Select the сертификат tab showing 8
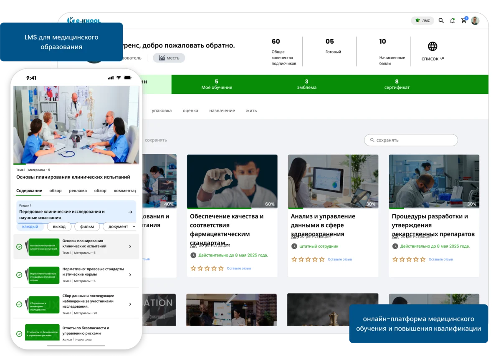 point(397,84)
